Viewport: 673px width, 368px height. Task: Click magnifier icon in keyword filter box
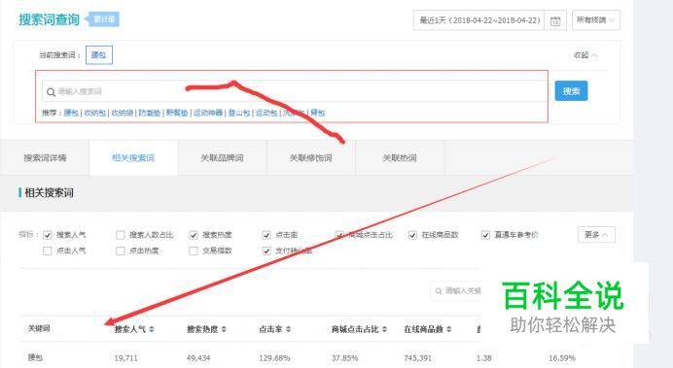coord(439,291)
